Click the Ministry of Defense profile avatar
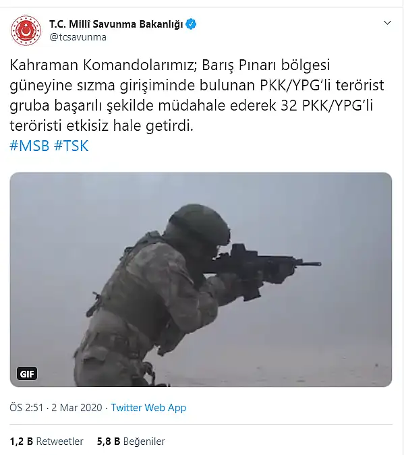The height and width of the screenshot is (455, 404). click(x=26, y=30)
